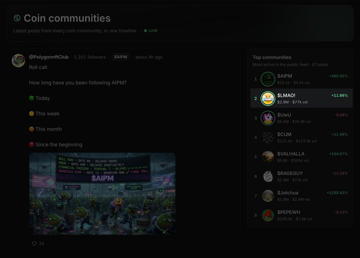The height and width of the screenshot is (258, 360).
Task: Open the $PEPEWH red-hat frog logo
Action: 268,215
